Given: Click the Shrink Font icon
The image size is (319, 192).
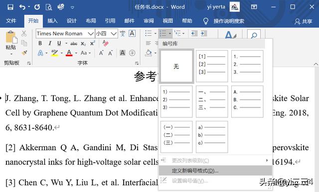Looking at the screenshot, I should coord(111,53).
